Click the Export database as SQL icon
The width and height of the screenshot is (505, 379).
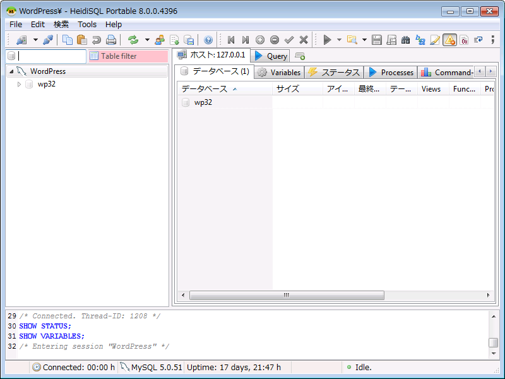[189, 40]
